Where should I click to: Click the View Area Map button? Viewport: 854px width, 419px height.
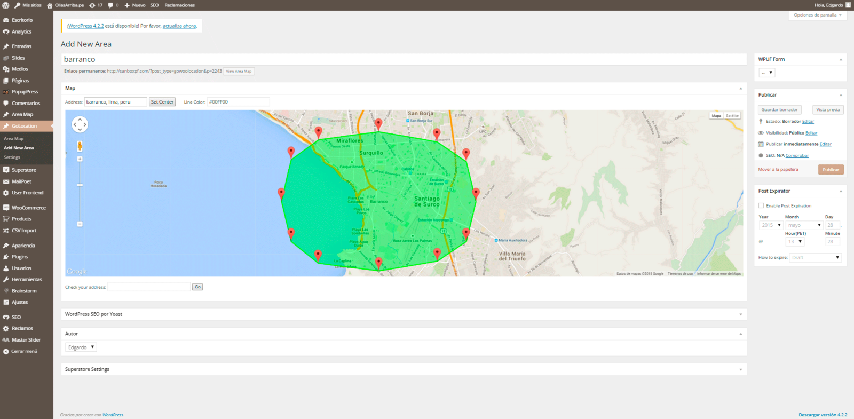point(239,71)
